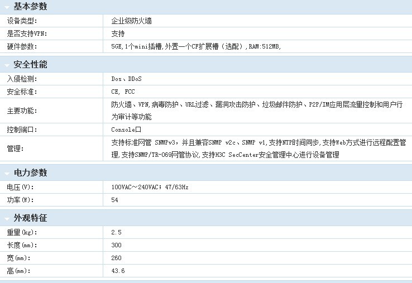Select the Dos、DDoS value

[x=126, y=79]
